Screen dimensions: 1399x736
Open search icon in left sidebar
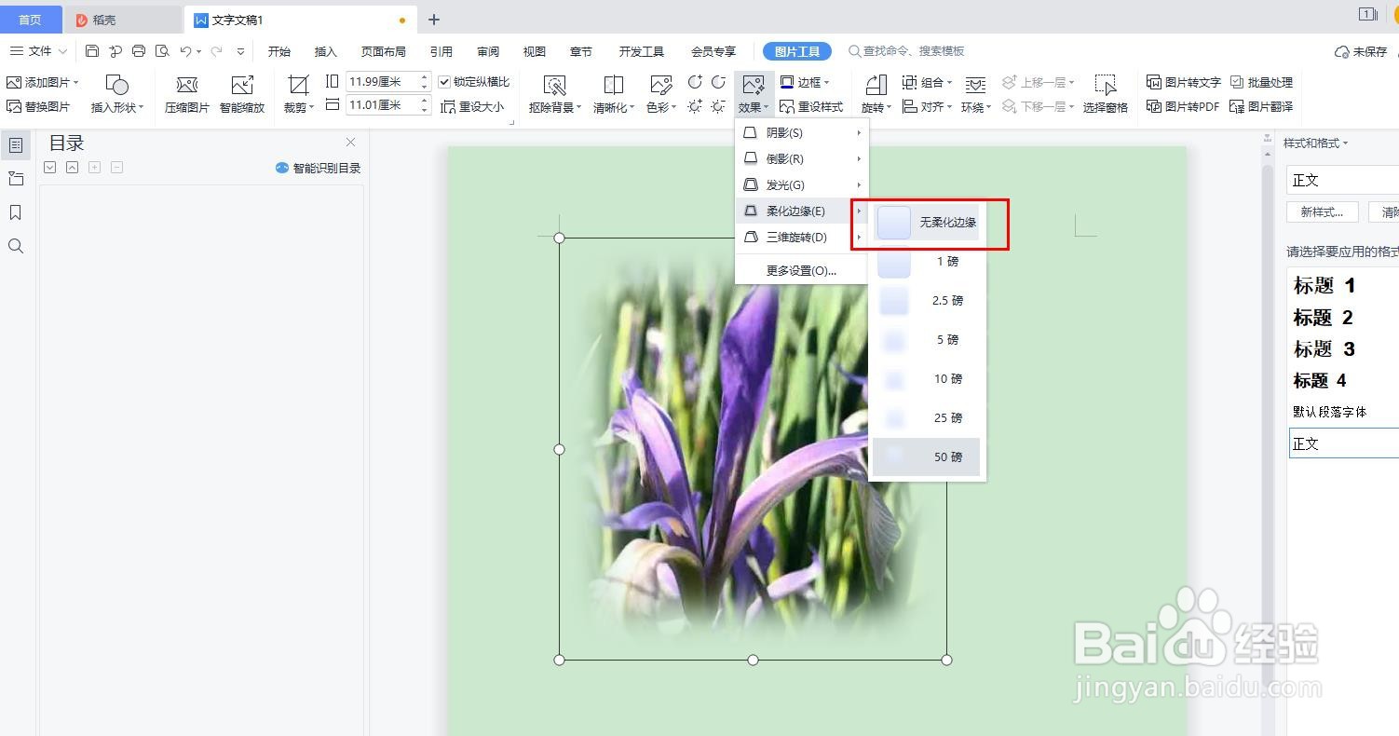16,246
